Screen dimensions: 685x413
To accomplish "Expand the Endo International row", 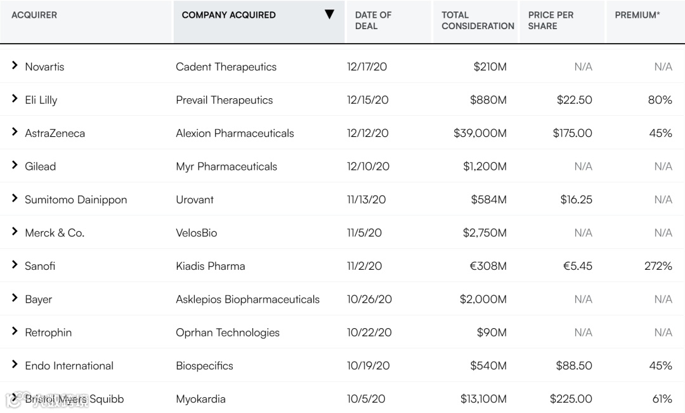I will pyautogui.click(x=15, y=365).
